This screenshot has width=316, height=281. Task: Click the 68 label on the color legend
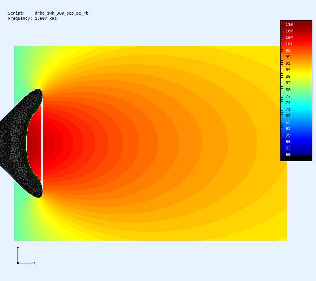[288, 116]
